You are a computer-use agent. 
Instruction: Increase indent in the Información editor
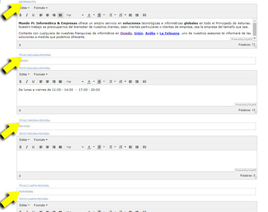[x=137, y=15]
